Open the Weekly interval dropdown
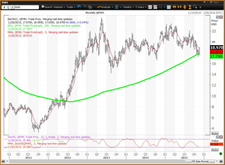This screenshot has width=225, height=165. (x=129, y=7)
